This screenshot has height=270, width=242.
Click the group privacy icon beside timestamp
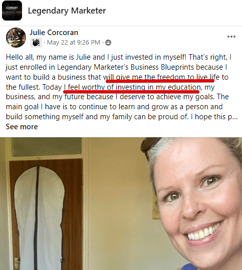point(108,43)
